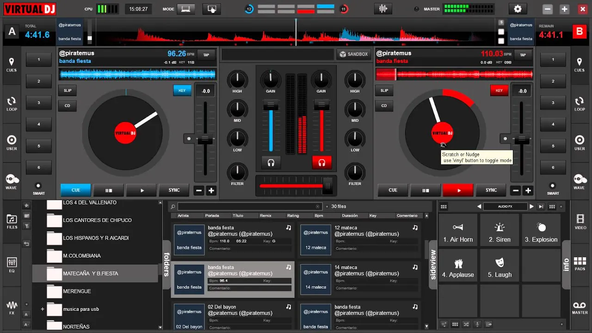Expand the 'musica para usb' folder
Screen dimensions: 592x333
[43, 309]
